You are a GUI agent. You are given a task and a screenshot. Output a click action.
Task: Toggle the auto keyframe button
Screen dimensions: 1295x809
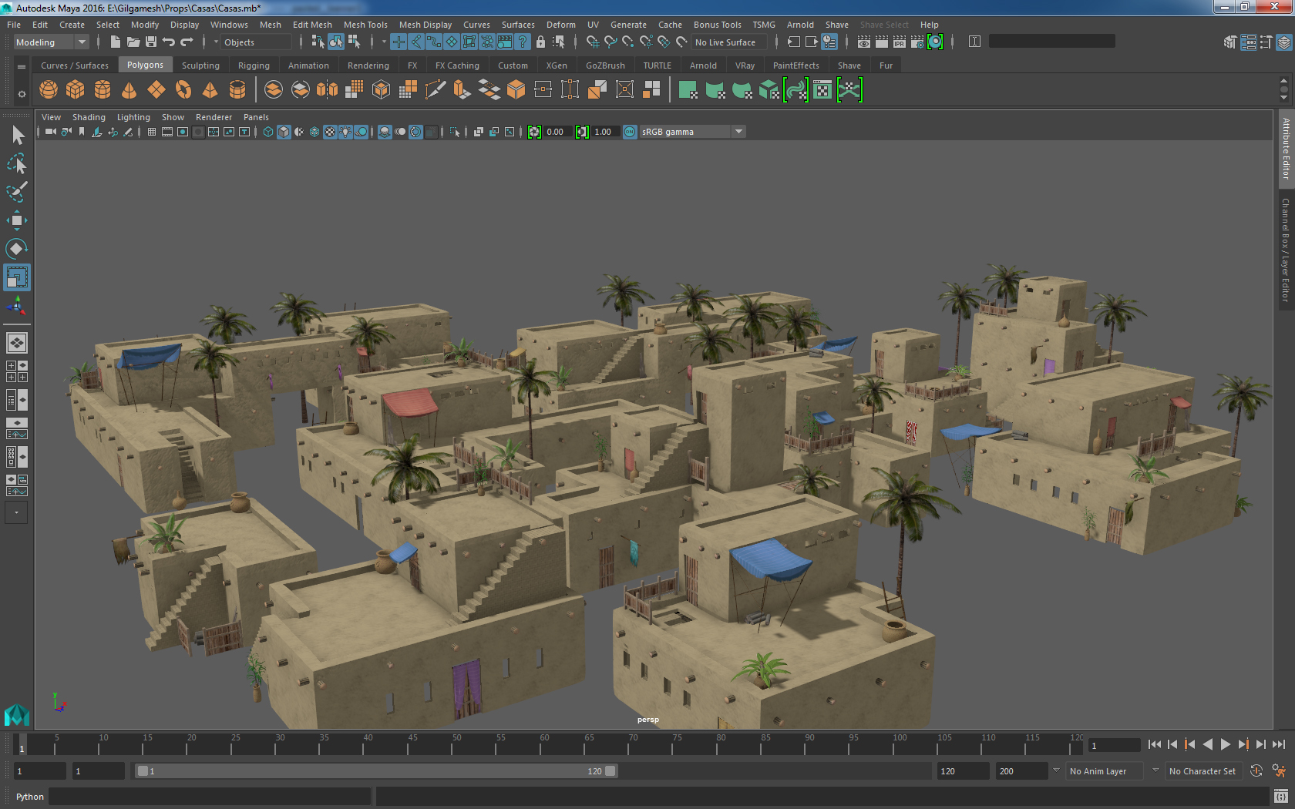(1256, 770)
